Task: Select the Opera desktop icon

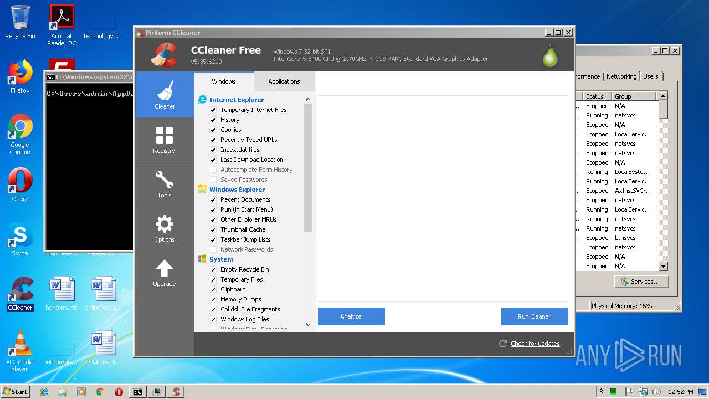Action: (x=20, y=185)
